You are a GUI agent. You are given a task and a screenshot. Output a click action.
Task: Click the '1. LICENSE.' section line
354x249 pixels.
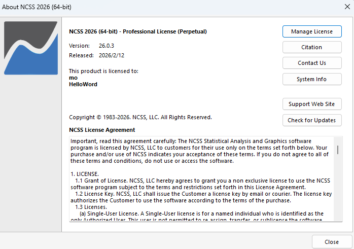(x=85, y=174)
